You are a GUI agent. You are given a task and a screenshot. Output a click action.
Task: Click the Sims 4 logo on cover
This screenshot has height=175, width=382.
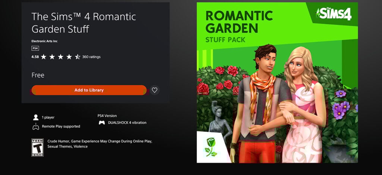(334, 14)
